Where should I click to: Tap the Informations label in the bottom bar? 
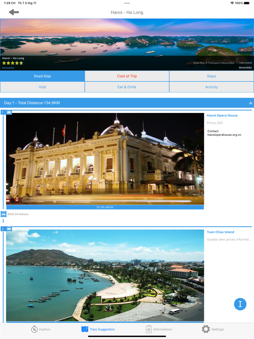[x=162, y=329]
